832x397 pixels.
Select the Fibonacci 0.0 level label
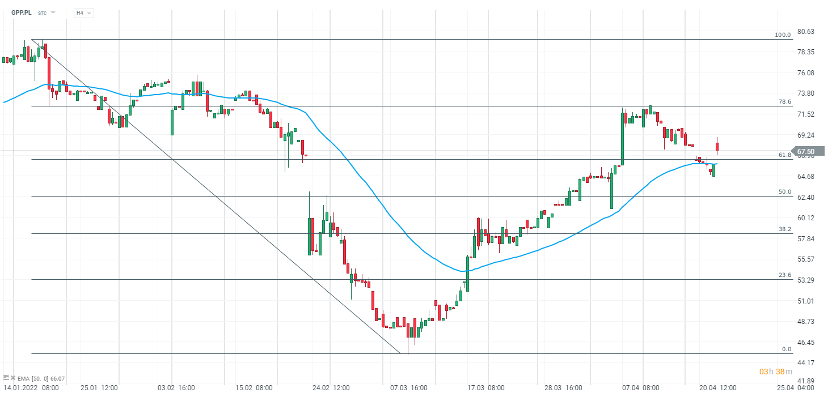786,349
